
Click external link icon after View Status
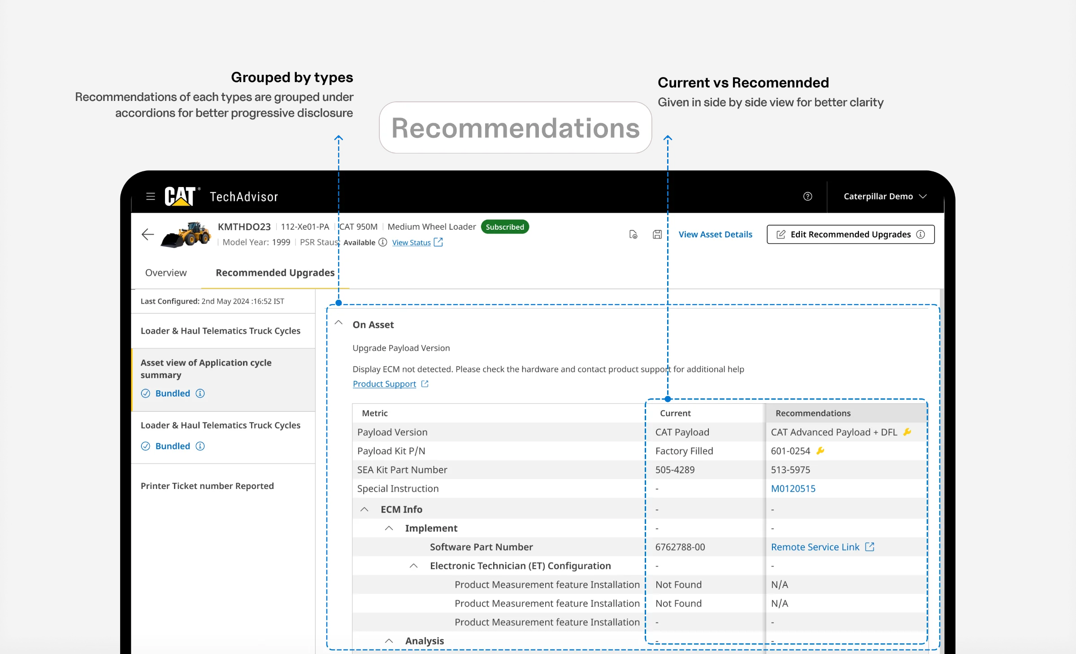click(x=438, y=242)
